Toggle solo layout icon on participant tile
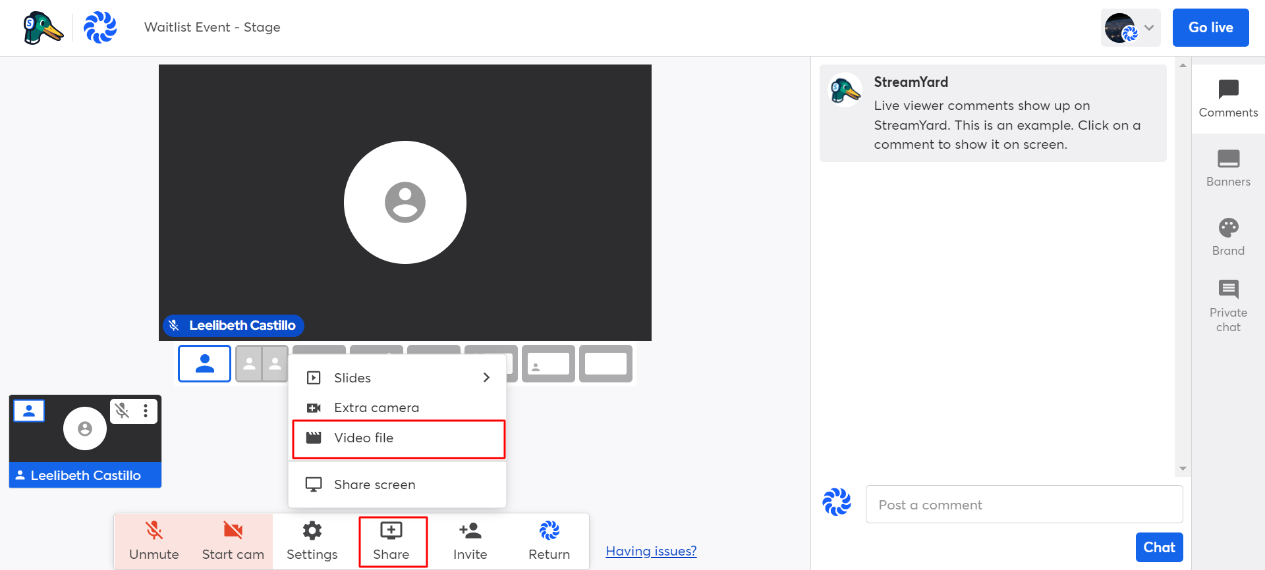 tap(29, 411)
